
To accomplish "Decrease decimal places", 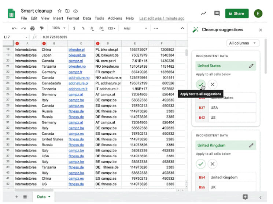I will [92, 28].
